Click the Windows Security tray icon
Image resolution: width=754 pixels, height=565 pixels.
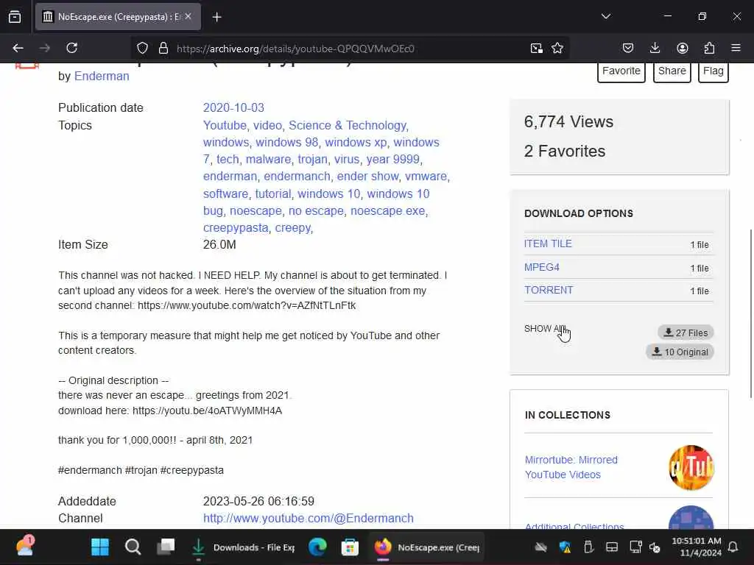click(x=565, y=547)
